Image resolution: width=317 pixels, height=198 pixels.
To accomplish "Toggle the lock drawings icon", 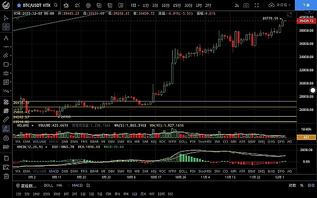I will 6,138.
